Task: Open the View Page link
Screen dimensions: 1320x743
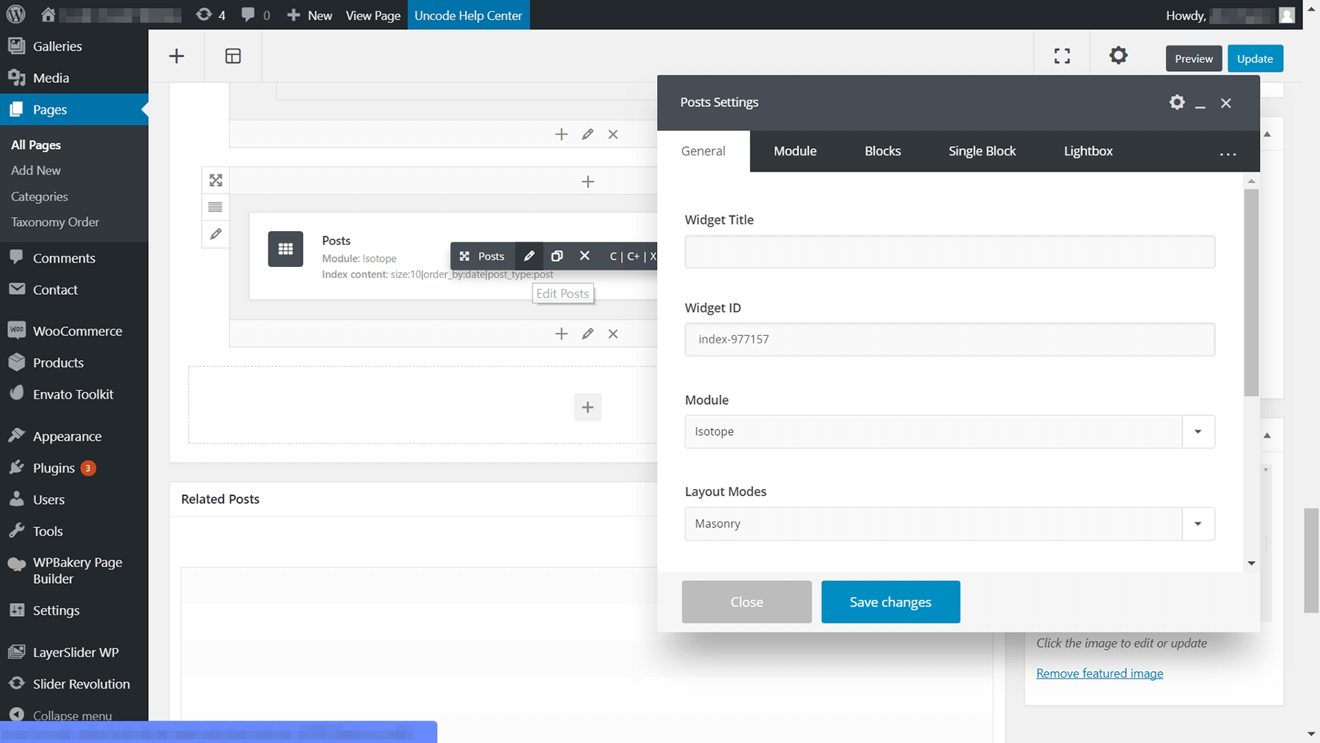Action: (373, 15)
